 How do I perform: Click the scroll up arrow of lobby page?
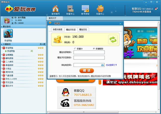159,22
